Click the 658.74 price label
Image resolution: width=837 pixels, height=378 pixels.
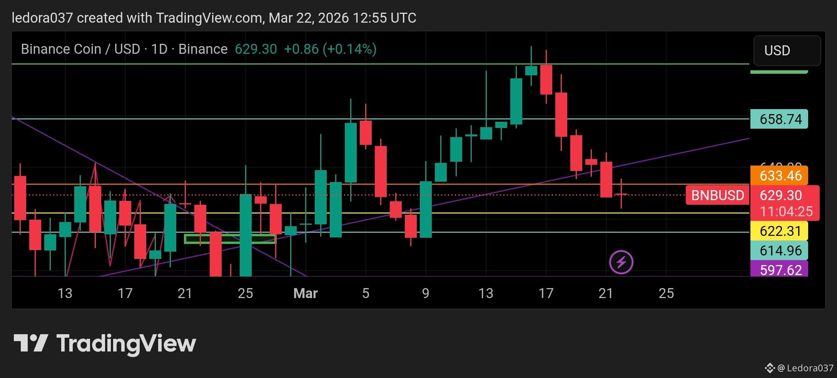[779, 119]
